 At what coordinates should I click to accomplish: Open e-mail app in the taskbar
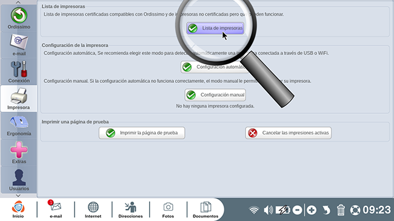[x=56, y=209]
